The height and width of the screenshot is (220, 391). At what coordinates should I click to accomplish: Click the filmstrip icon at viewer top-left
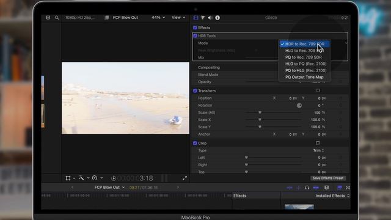point(48,18)
